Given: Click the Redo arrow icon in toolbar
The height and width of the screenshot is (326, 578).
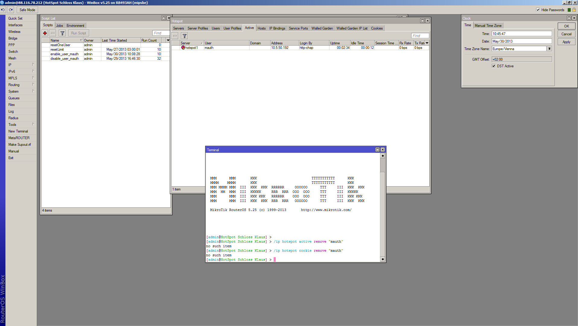Looking at the screenshot, I should 11,10.
